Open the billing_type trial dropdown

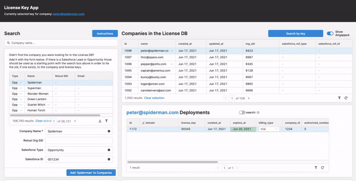[270, 129]
